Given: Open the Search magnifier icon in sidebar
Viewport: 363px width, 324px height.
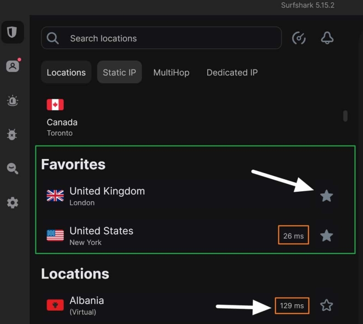Looking at the screenshot, I should coord(12,169).
